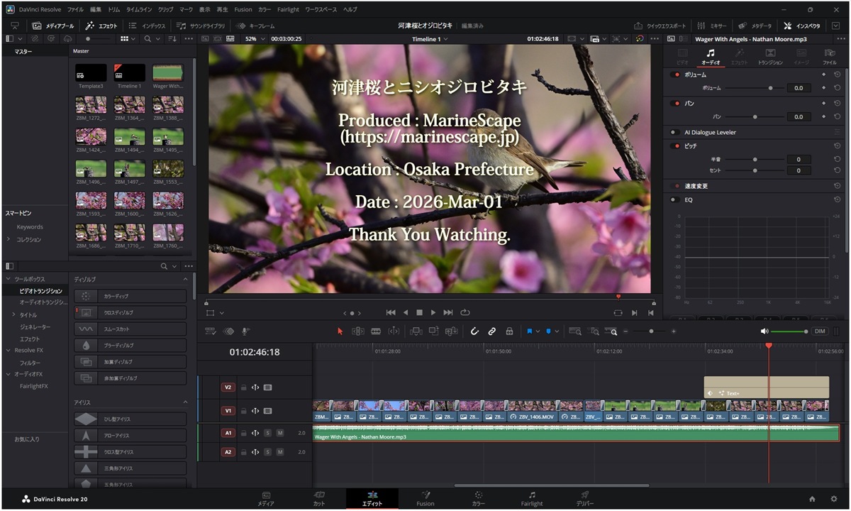Screen dimensions: 851x511
Task: Mute audio track A1
Action: [x=279, y=433]
